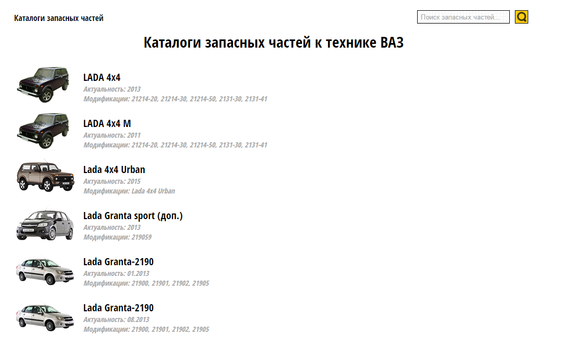Click the page heading 'Каталоги запасных частей к технике ВАЗ'
The height and width of the screenshot is (341, 562).
pyautogui.click(x=273, y=42)
